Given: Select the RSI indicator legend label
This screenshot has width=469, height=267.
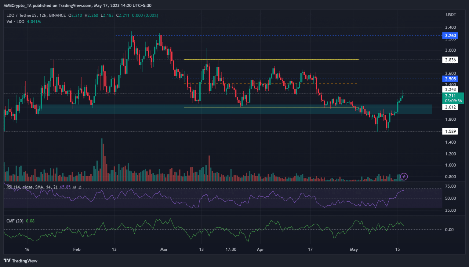Looking at the screenshot, I should (32, 187).
